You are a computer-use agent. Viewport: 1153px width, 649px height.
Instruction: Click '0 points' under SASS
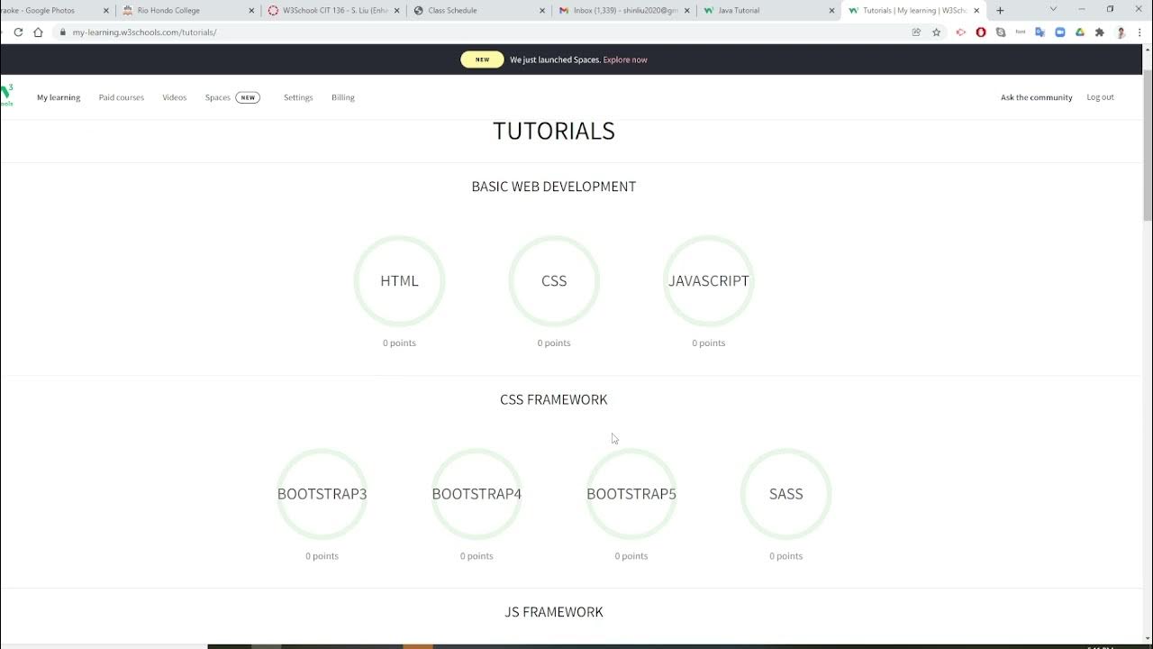(x=786, y=556)
